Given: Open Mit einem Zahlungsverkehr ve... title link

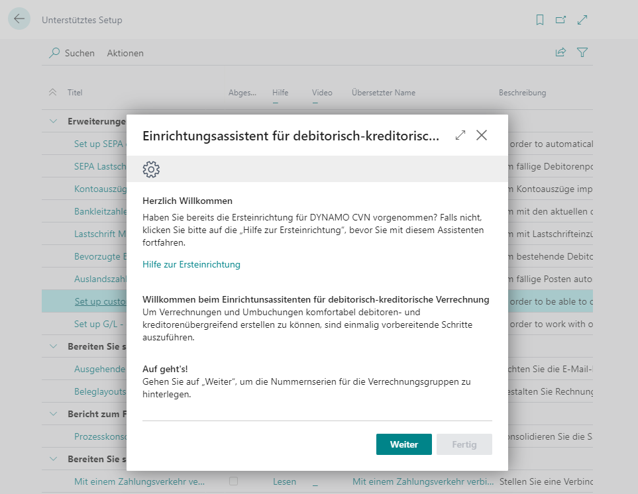Looking at the screenshot, I should 139,482.
